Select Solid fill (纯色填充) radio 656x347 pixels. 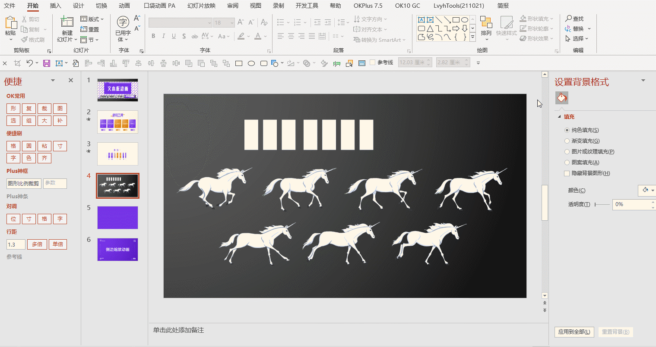pyautogui.click(x=567, y=130)
